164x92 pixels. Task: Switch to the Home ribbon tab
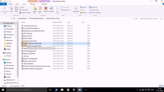[10, 4]
